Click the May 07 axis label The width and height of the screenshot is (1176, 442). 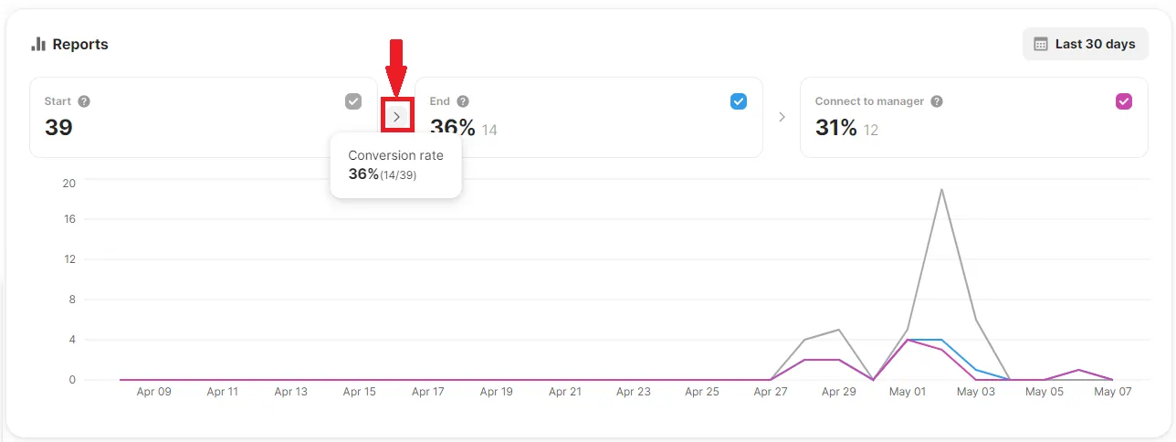1113,392
